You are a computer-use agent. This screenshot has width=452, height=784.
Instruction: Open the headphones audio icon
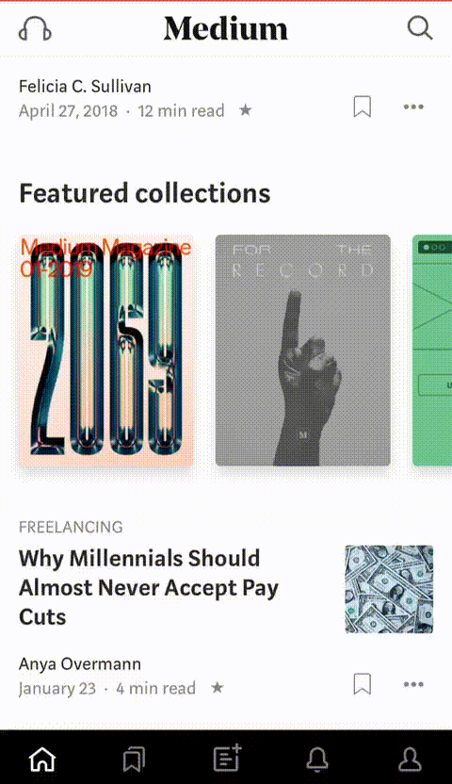pyautogui.click(x=35, y=28)
